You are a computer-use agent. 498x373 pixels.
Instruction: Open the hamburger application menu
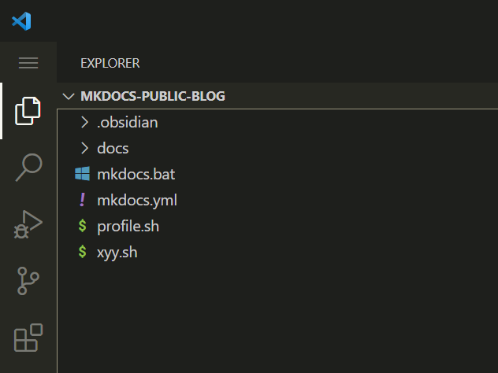click(x=28, y=63)
